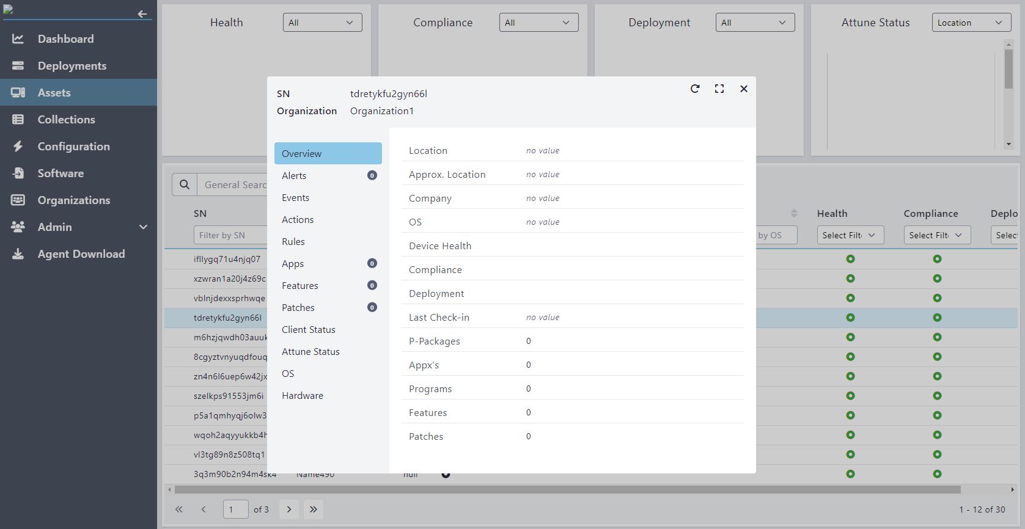
Task: Open the Features tab in dialog
Action: coord(328,285)
